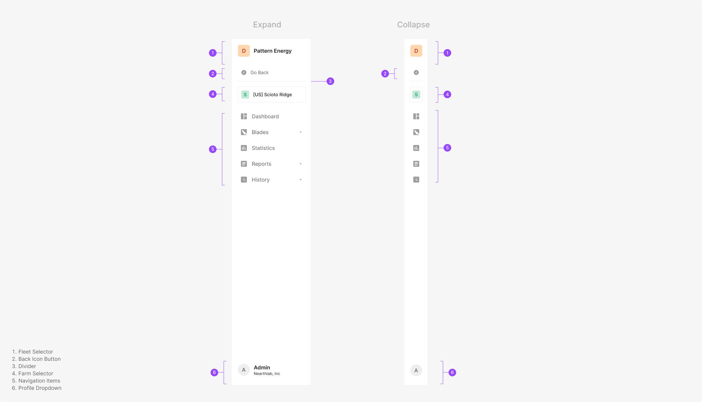The height and width of the screenshot is (402, 702).
Task: Click the Blades icon in expanded sidebar
Action: coord(244,132)
